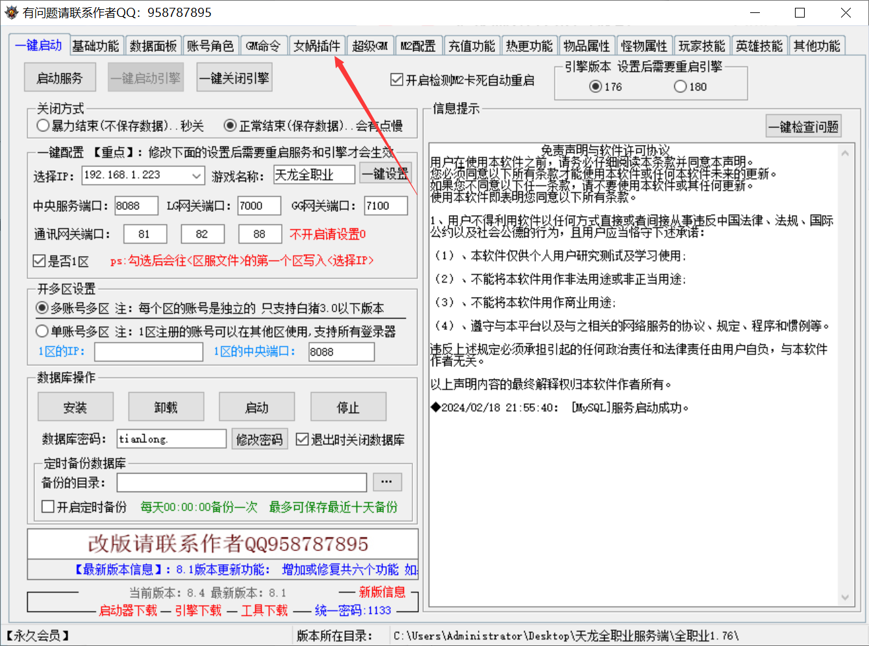Click the 中央服务端口 field
The width and height of the screenshot is (869, 646).
pos(136,206)
